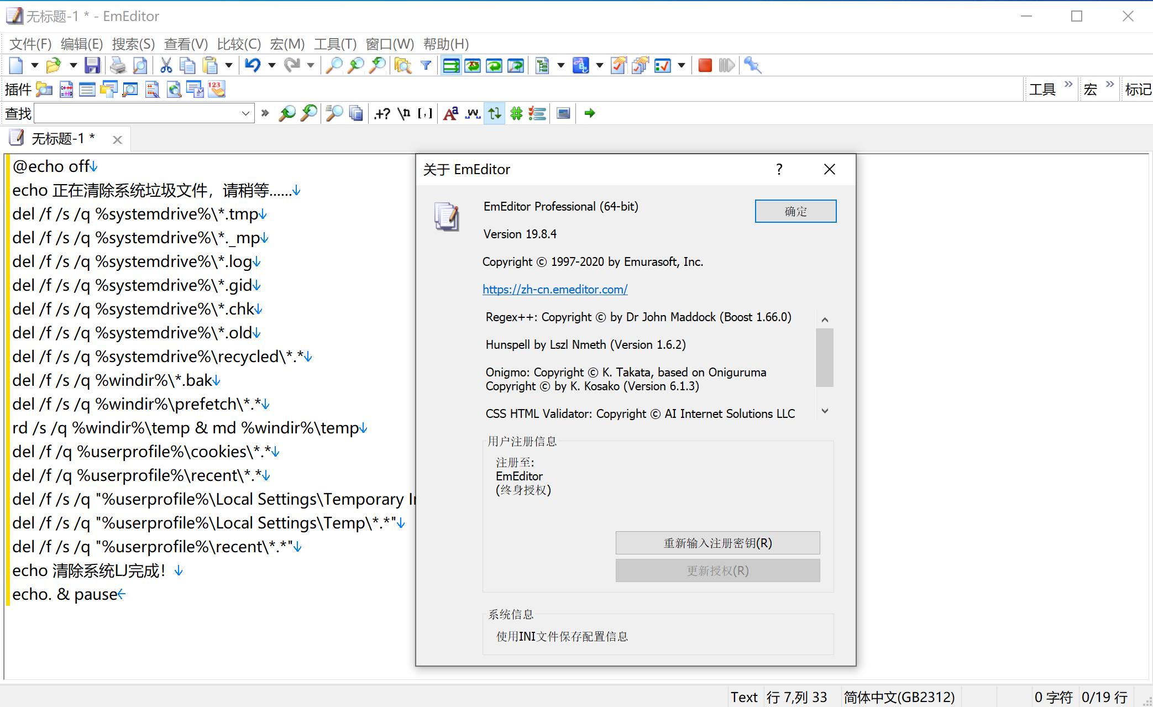Create a new file with the New icon
Screen dimensions: 1153x707
(x=16, y=66)
